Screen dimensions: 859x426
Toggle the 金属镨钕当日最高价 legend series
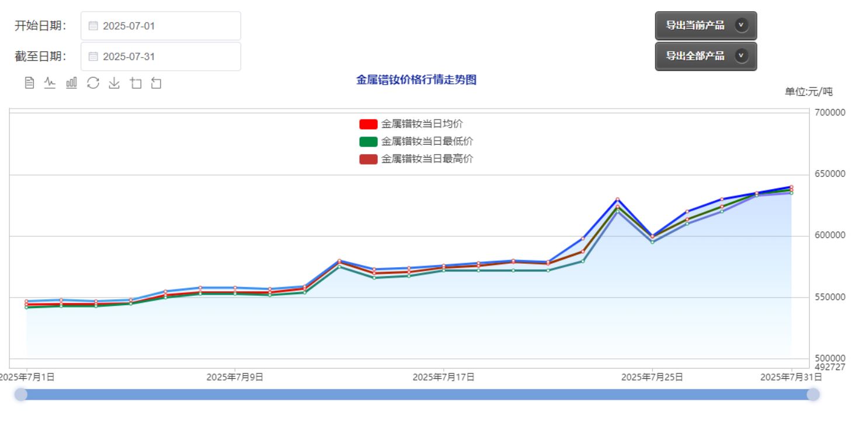(x=416, y=159)
